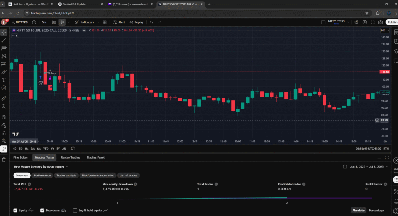Open the indicator templates grid icon

105,22
